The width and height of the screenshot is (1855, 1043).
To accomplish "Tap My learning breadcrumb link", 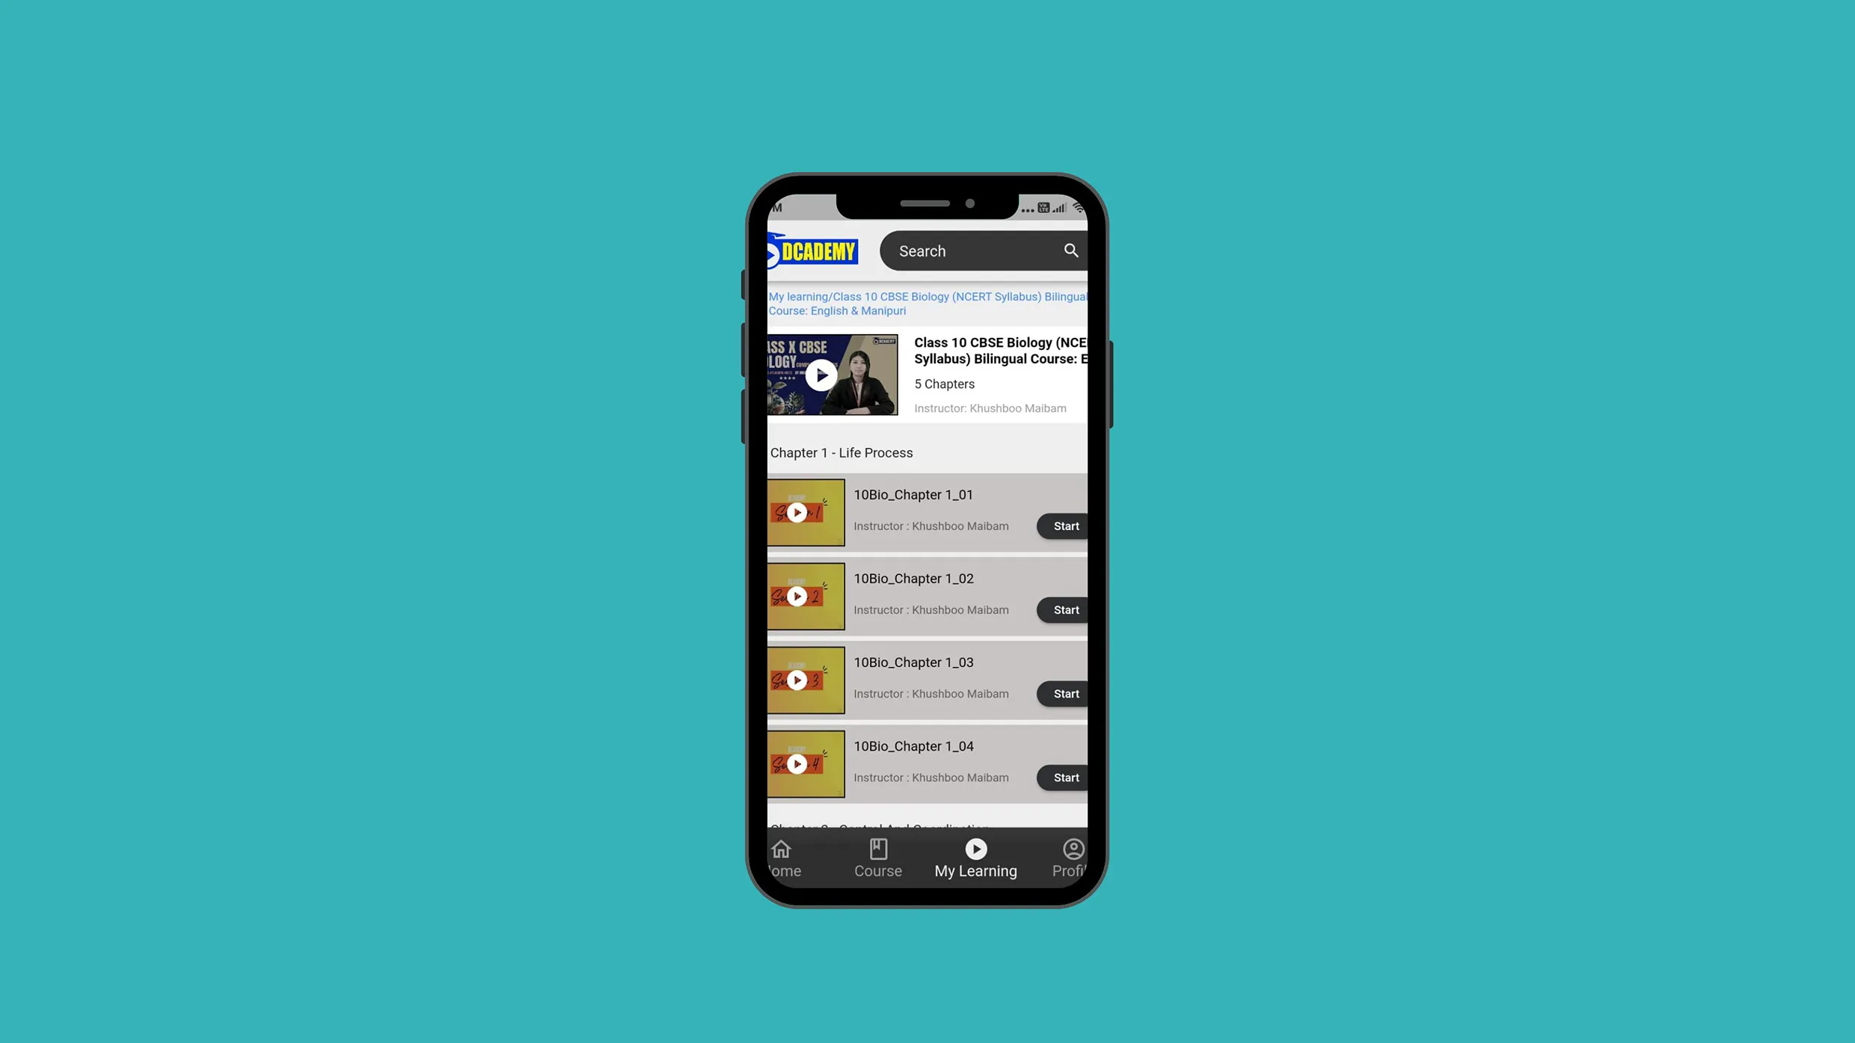I will tap(799, 295).
